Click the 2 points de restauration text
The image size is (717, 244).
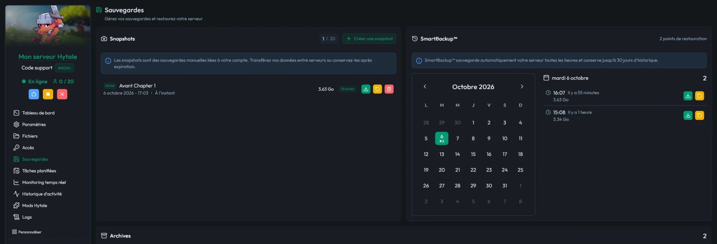click(x=683, y=39)
